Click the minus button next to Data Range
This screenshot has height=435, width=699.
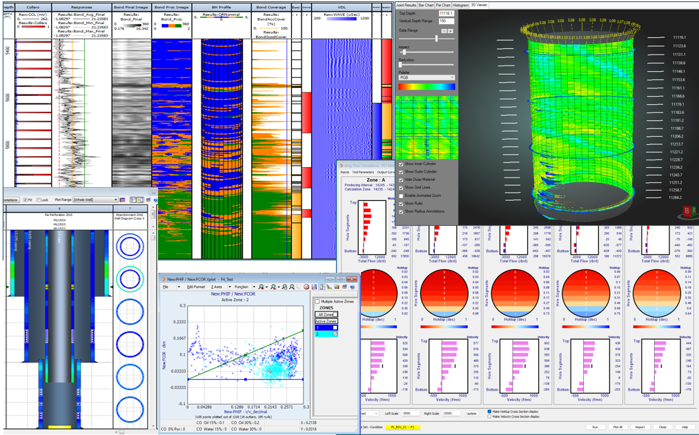point(444,31)
